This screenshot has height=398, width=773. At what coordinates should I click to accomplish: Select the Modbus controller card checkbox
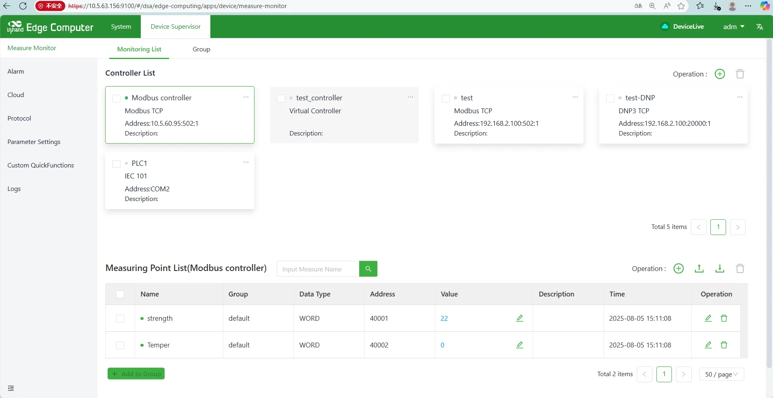116,98
